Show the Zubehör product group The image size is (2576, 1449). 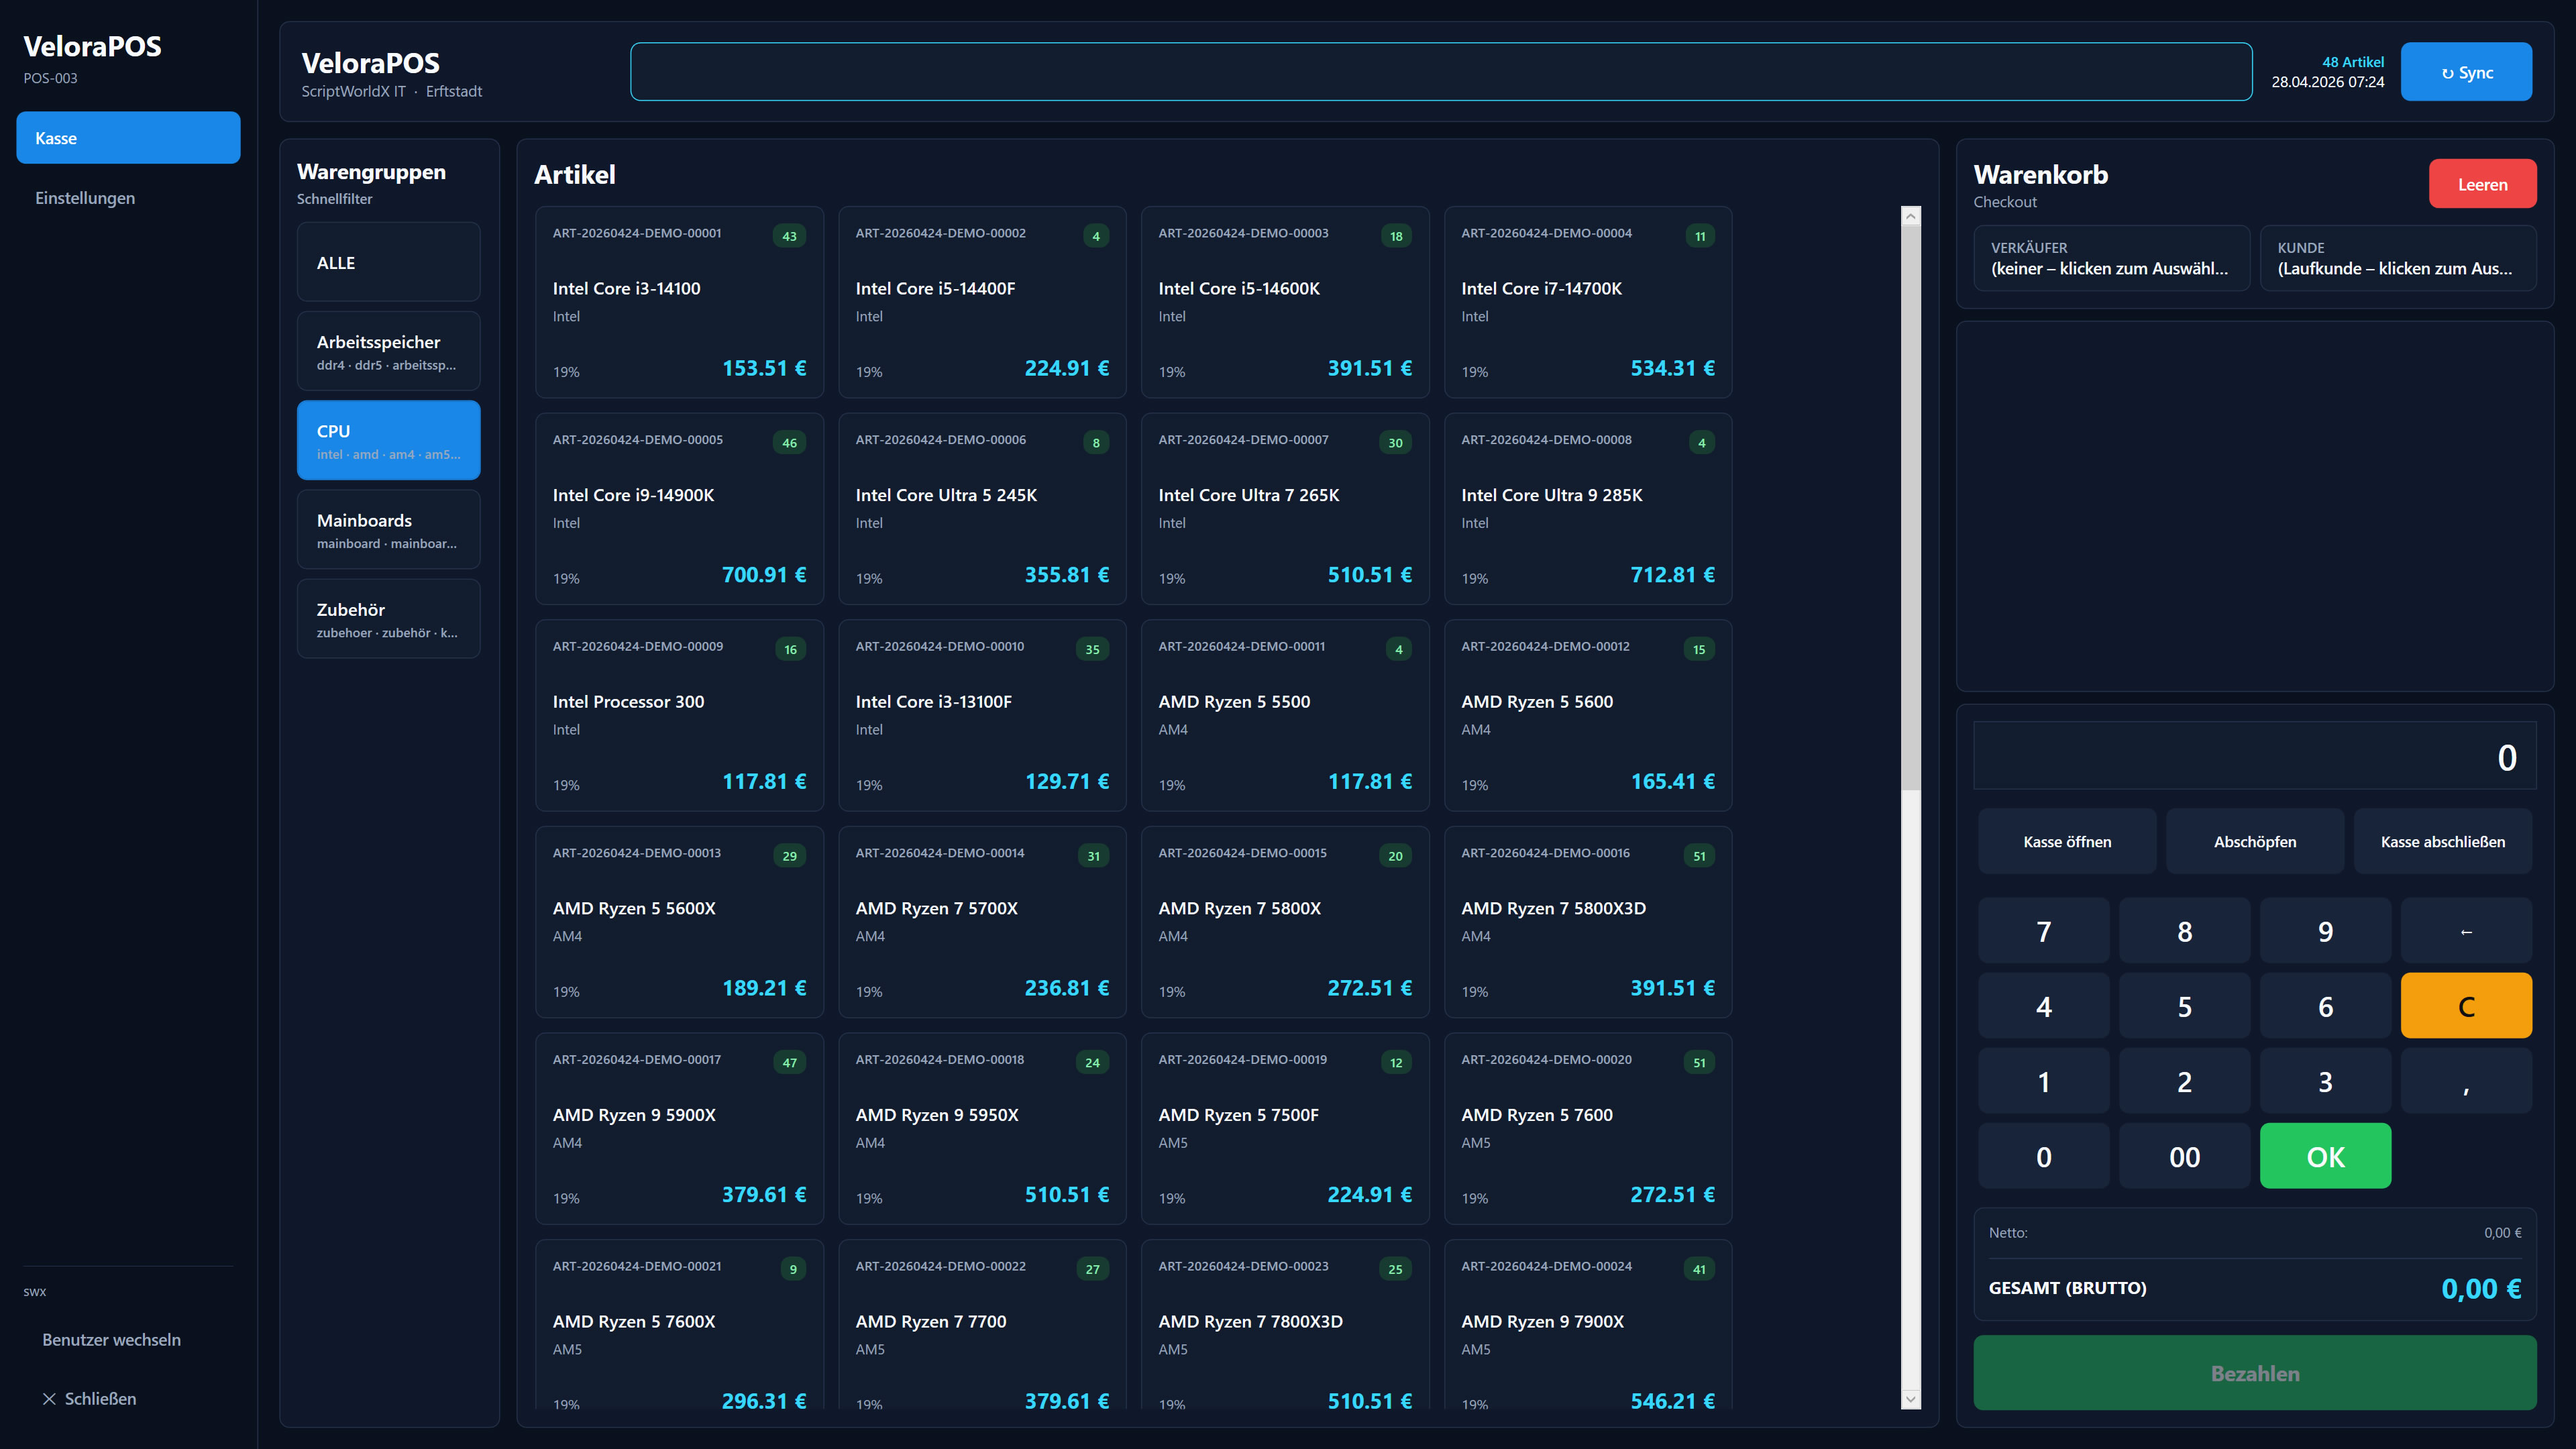point(388,618)
